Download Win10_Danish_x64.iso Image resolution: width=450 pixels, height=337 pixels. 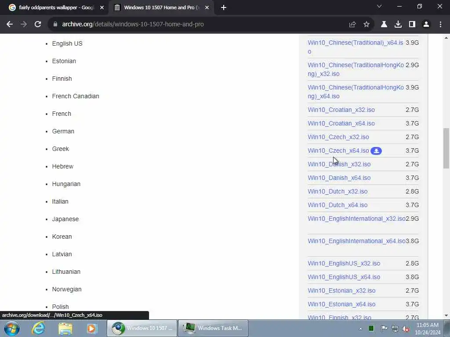tap(339, 178)
